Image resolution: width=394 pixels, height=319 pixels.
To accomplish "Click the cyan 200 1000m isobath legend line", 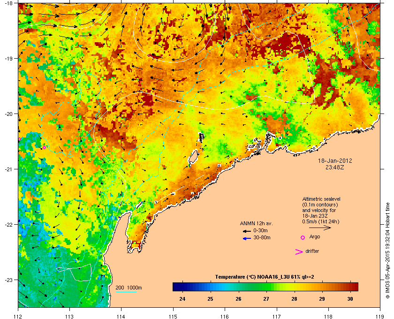I will click(126, 292).
